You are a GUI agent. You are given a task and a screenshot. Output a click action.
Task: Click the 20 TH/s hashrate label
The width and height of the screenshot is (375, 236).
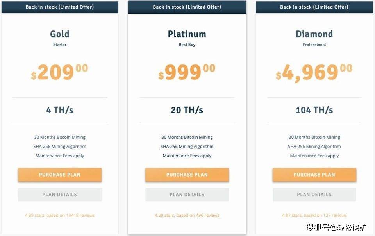click(x=187, y=110)
